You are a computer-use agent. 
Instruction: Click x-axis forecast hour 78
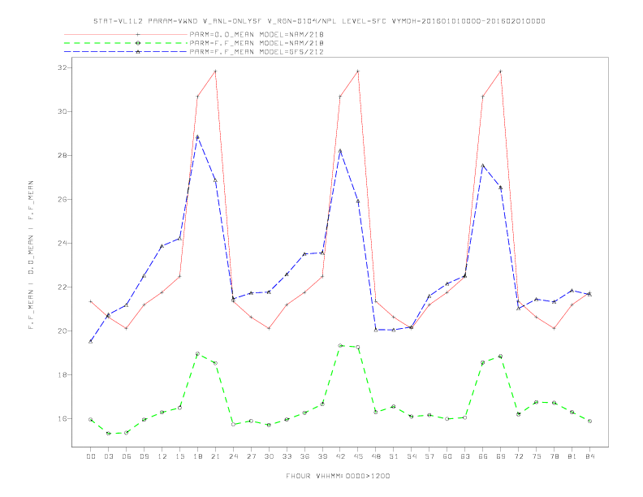click(x=555, y=456)
